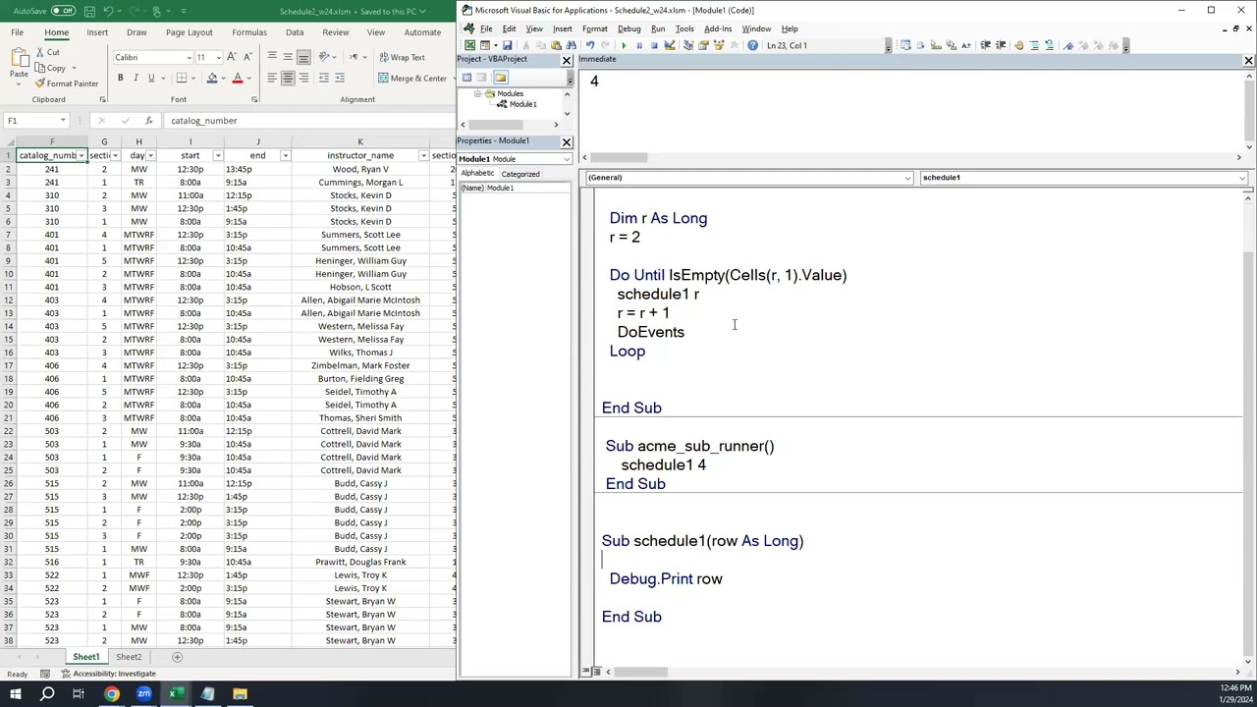Screen dimensions: 1257x707
Task: Save the VBA project with the toolbar disk icon
Action: click(508, 45)
